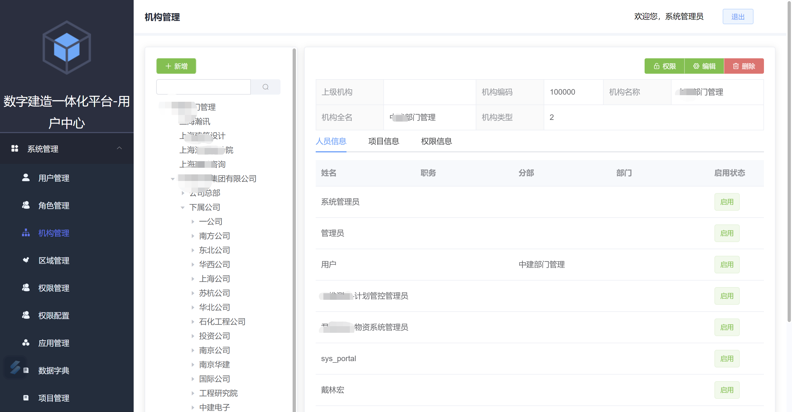Screen dimensions: 792x412
Task: Click the 区域管理 map icon
Action: pyautogui.click(x=26, y=260)
